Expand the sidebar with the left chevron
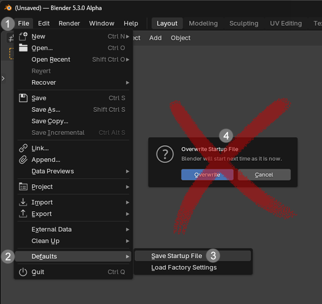 (x=3, y=78)
